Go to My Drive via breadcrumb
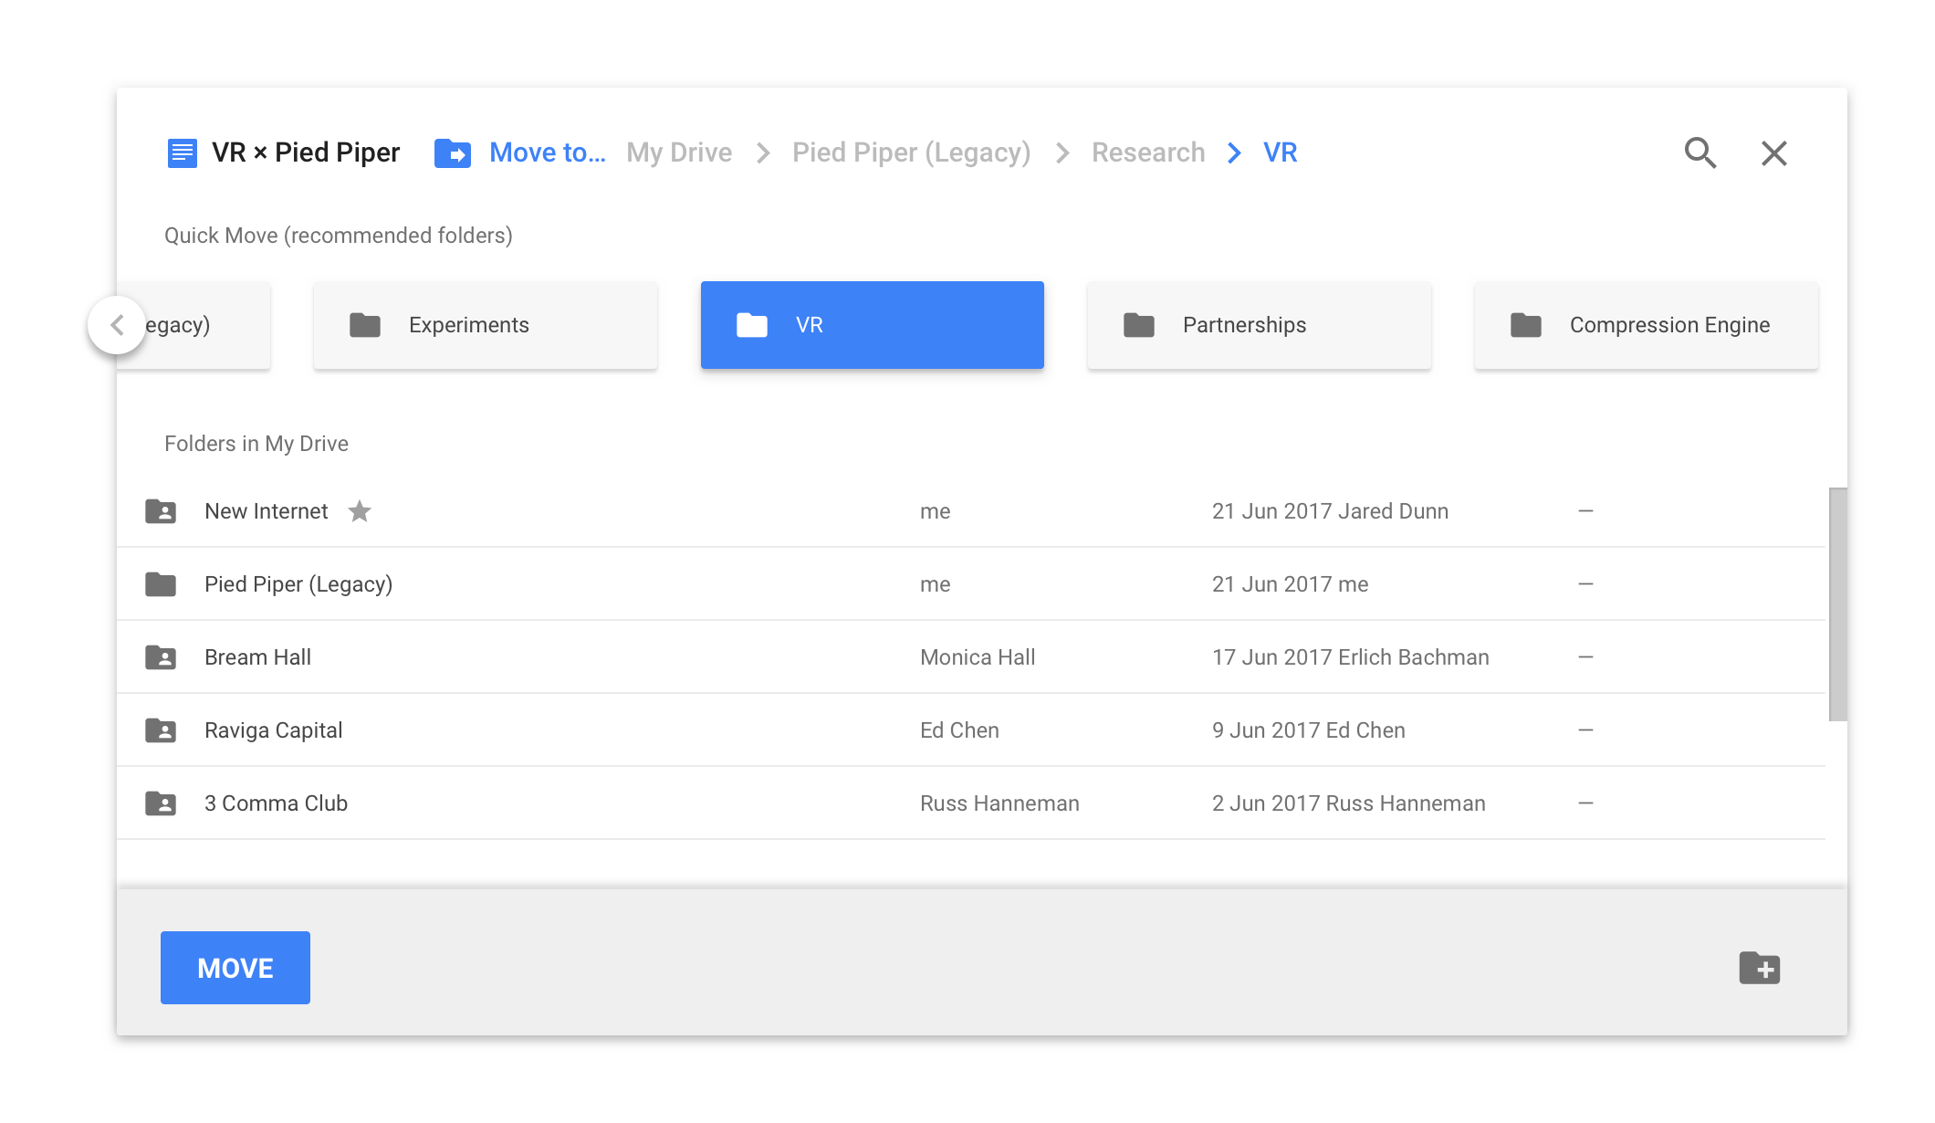Viewport: 1935px width, 1123px height. click(x=679, y=152)
